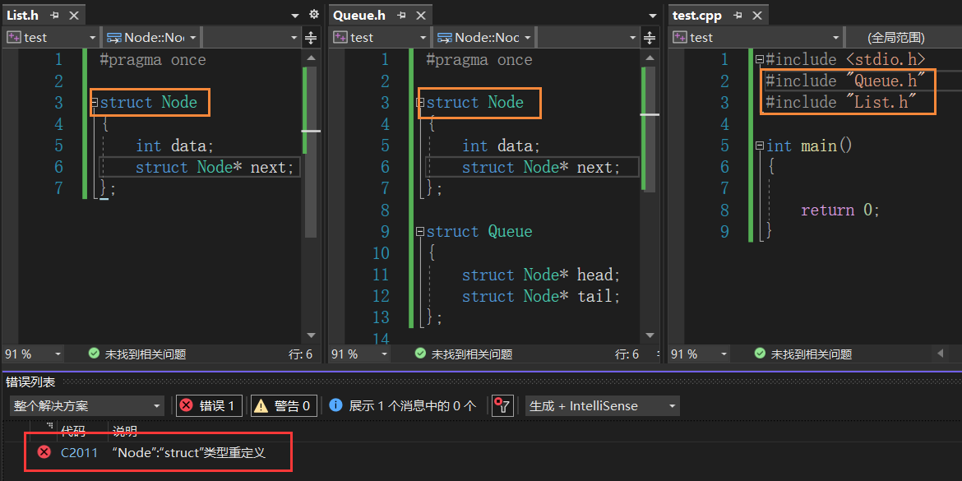Switch to the test.cpp tab

(697, 16)
